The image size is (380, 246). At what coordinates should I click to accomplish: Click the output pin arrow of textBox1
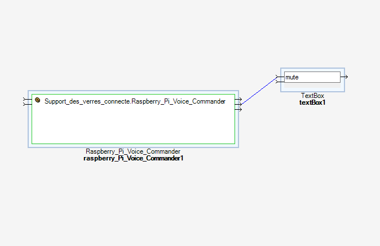click(x=345, y=77)
